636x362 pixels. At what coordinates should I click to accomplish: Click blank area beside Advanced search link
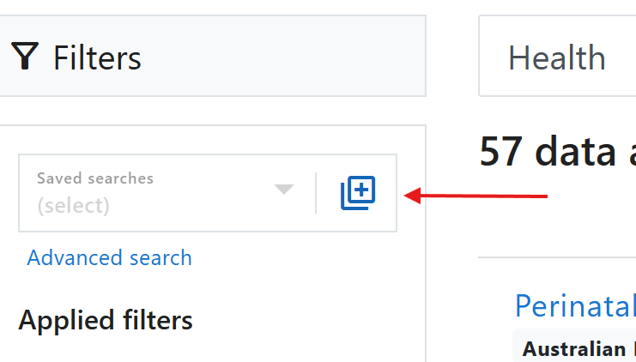304,258
